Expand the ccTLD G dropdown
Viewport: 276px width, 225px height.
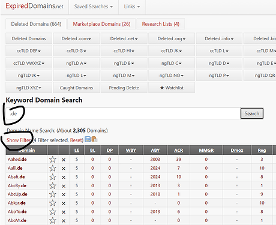coord(76,51)
